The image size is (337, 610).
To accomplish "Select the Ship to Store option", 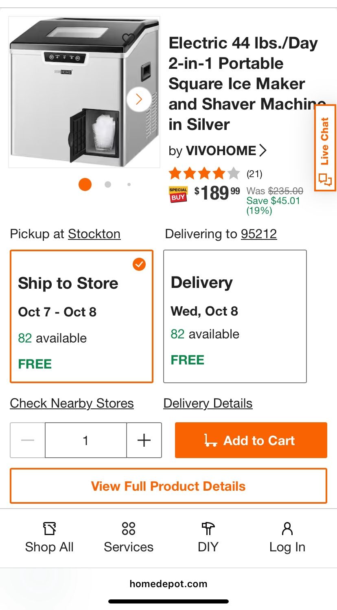I will [x=81, y=316].
